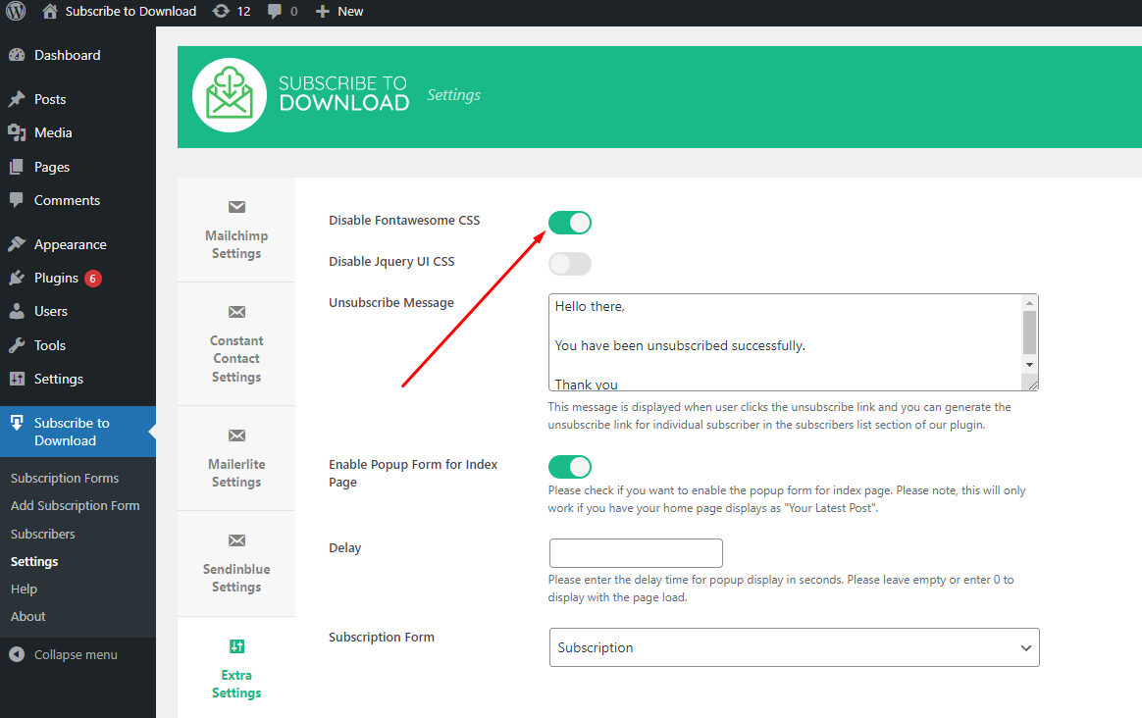The height and width of the screenshot is (718, 1142).
Task: Click the Subscribe to Download menu icon
Action: (x=17, y=423)
